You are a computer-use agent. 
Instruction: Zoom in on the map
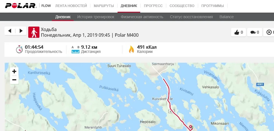(14, 71)
